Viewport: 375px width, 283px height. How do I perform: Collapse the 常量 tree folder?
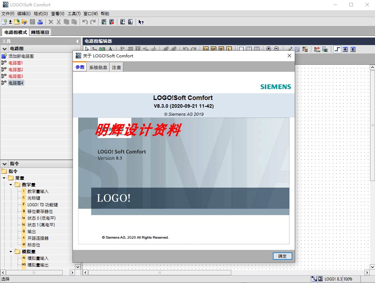point(4,178)
